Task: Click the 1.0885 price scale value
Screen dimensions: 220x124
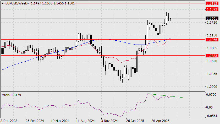Action: [x=212, y=48]
